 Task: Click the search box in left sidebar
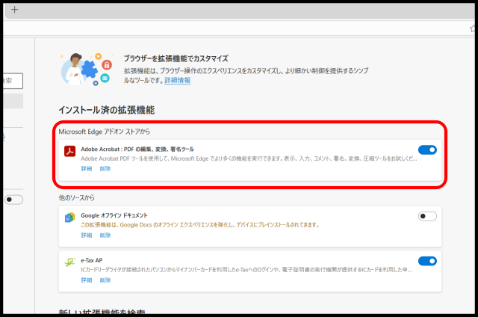(x=13, y=81)
